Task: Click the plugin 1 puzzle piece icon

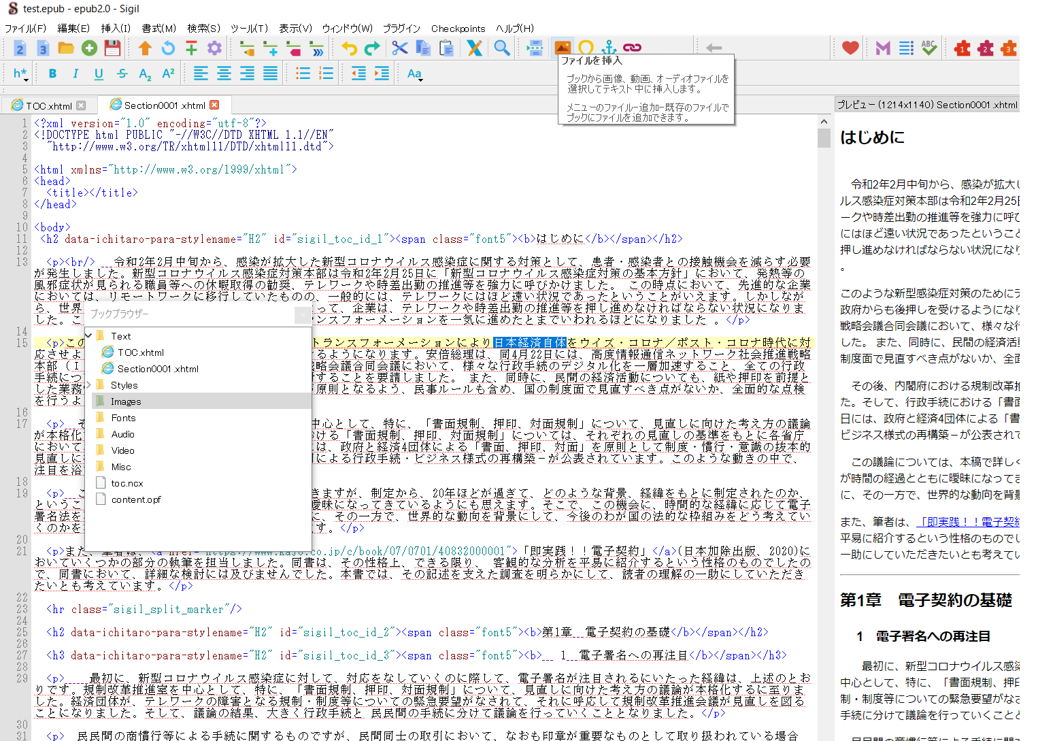Action: (962, 48)
